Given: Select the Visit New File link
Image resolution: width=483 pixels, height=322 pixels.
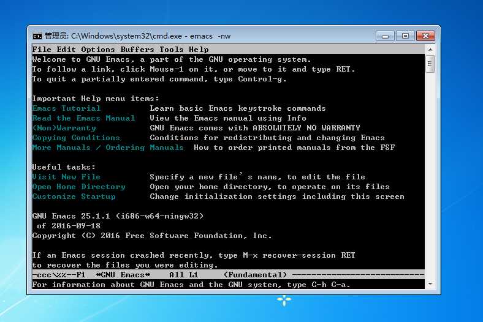Looking at the screenshot, I should pyautogui.click(x=66, y=177).
